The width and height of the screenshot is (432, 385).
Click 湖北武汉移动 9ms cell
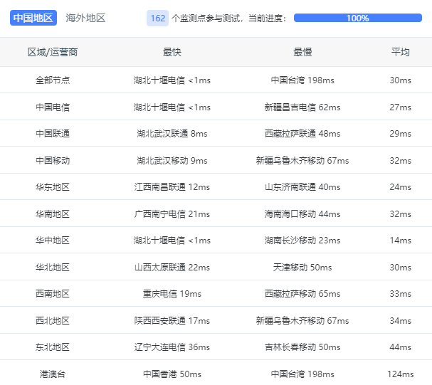(x=172, y=161)
